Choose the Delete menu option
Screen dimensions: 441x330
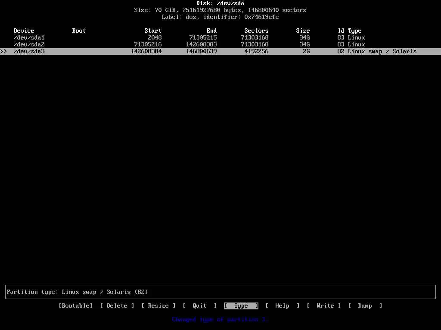(x=117, y=306)
